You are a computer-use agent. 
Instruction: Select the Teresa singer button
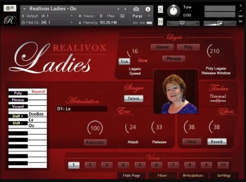tap(133, 98)
